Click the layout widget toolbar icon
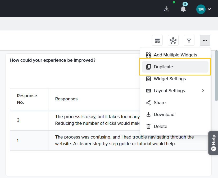Viewport: 218px width, 178px height. (157, 40)
